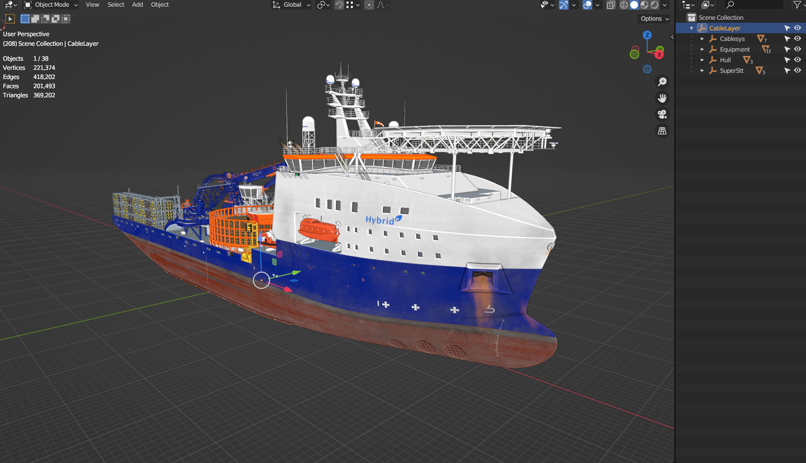Open the snapping options dropdown
Image resolution: width=806 pixels, height=463 pixels.
click(353, 5)
